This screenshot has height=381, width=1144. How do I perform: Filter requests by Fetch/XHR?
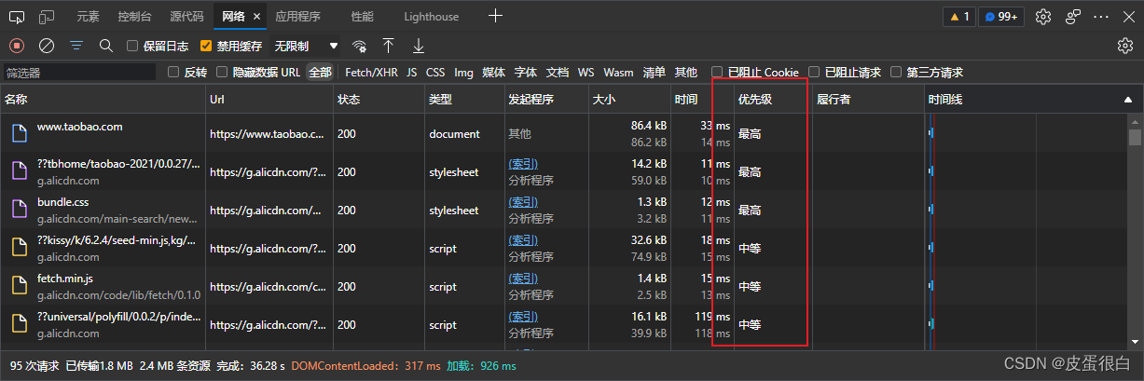click(x=371, y=73)
